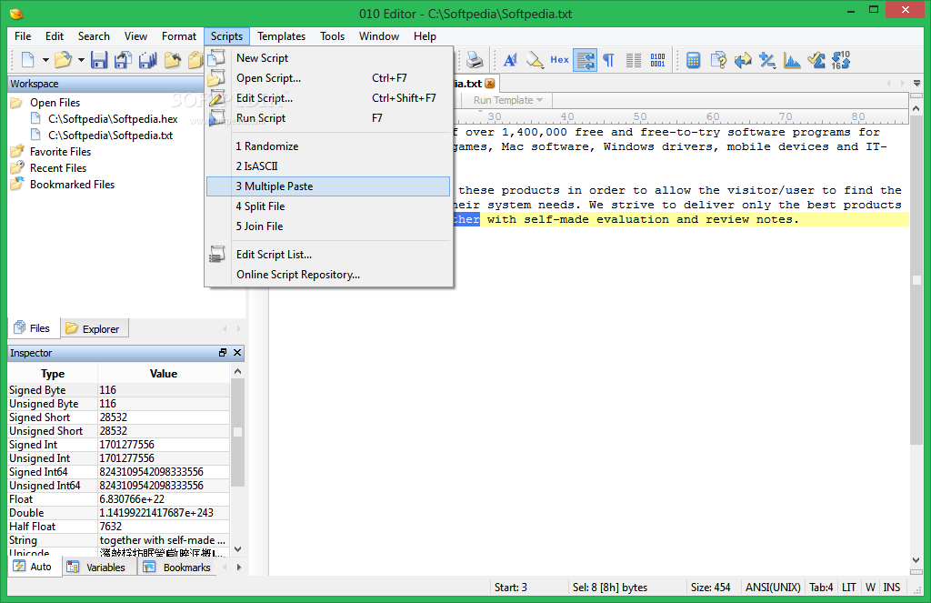Image resolution: width=931 pixels, height=603 pixels.
Task: Click the Base Converter 10-16 icon
Action: tap(841, 60)
